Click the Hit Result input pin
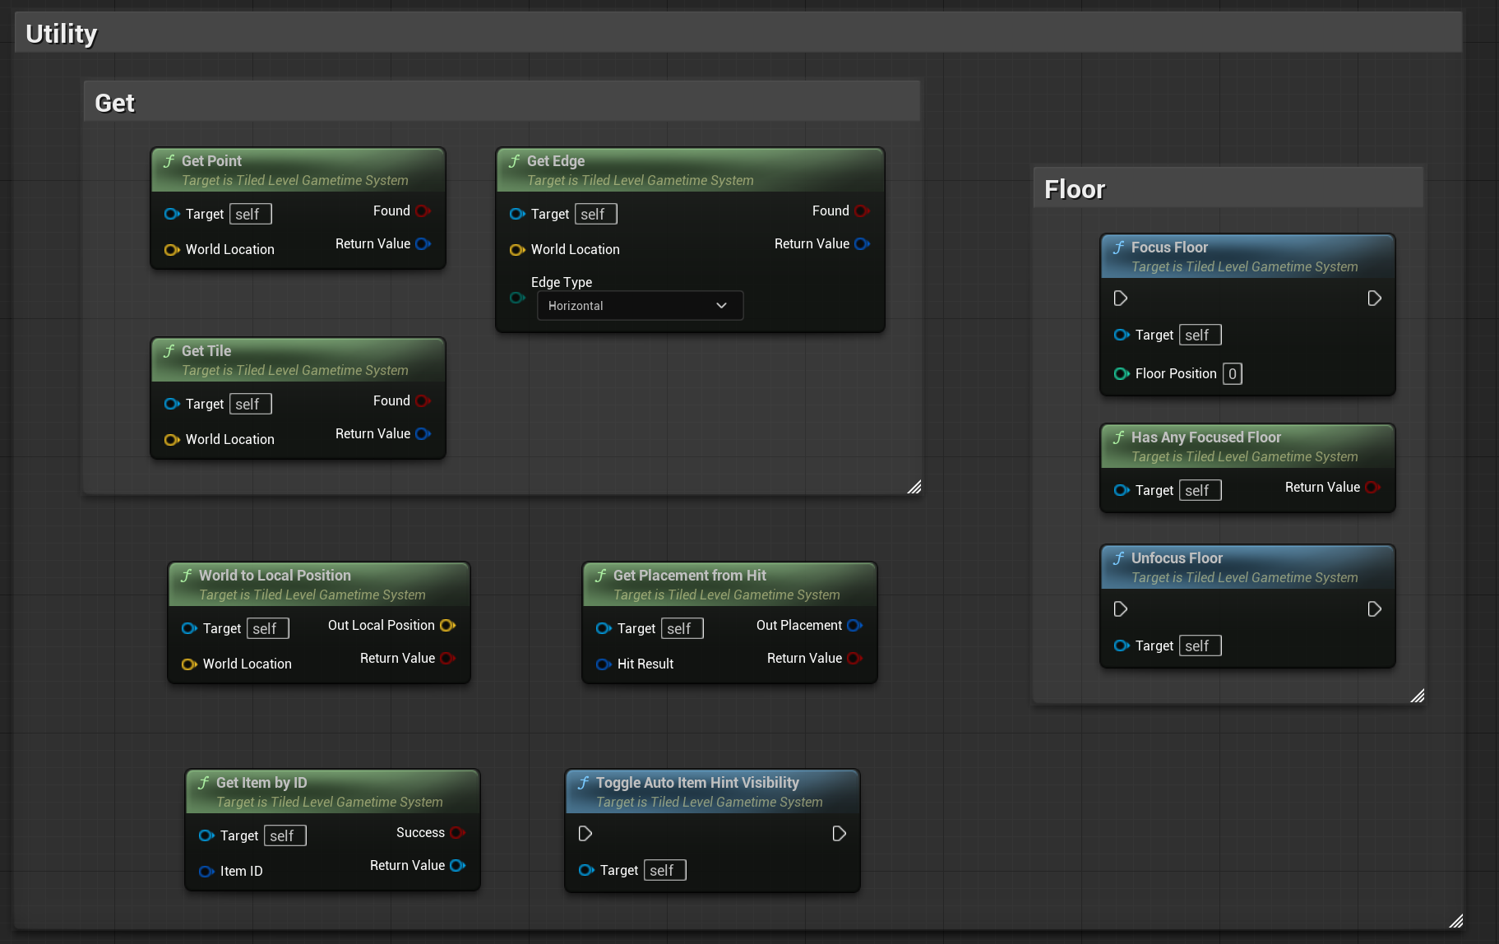Viewport: 1499px width, 944px height. click(x=604, y=664)
